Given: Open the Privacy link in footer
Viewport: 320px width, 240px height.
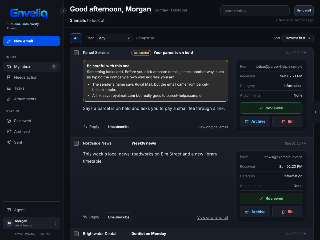Looking at the screenshot, I should 30,234.
